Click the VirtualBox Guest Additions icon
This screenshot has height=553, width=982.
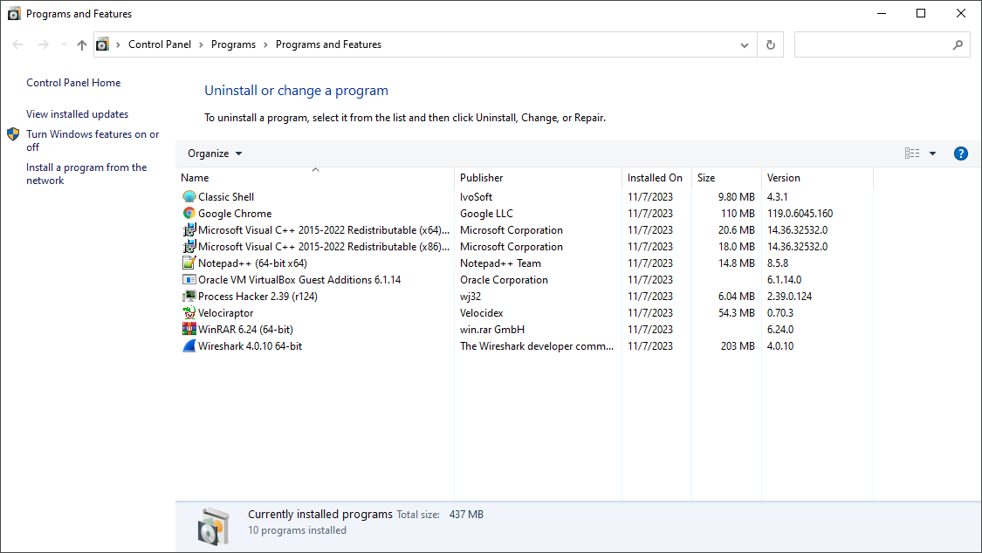click(189, 280)
